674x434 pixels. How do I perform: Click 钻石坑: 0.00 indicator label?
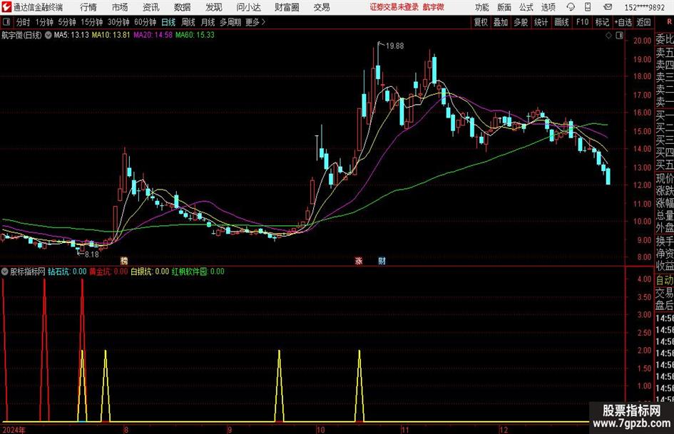coord(67,272)
